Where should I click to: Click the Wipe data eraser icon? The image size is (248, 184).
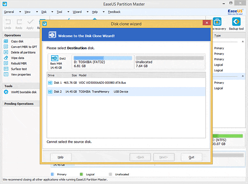(6, 58)
